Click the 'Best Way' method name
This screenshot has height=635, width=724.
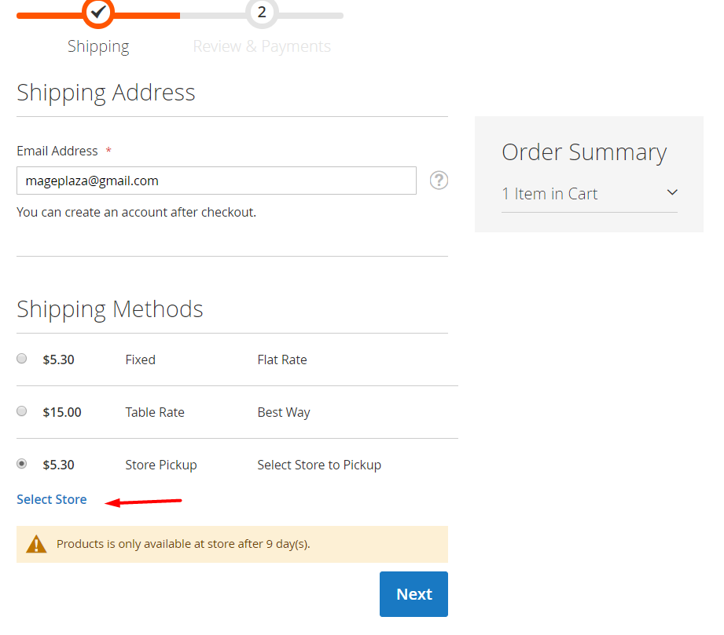pos(283,412)
